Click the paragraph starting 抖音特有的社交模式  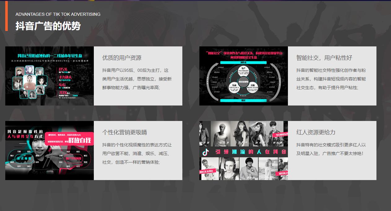coord(331,149)
